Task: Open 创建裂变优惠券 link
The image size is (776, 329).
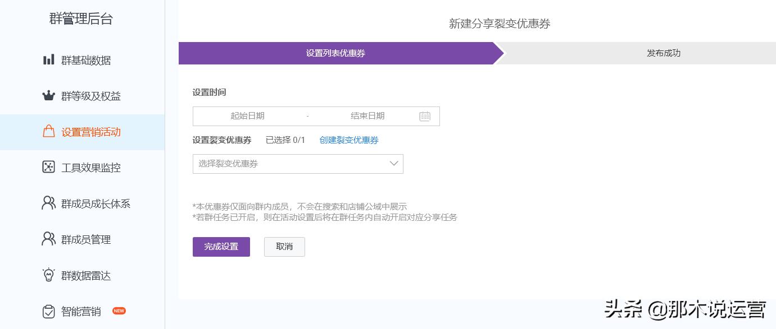Action: click(x=349, y=140)
